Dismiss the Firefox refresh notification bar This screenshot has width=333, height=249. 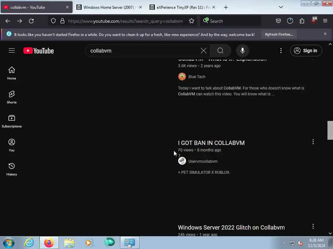(x=325, y=34)
